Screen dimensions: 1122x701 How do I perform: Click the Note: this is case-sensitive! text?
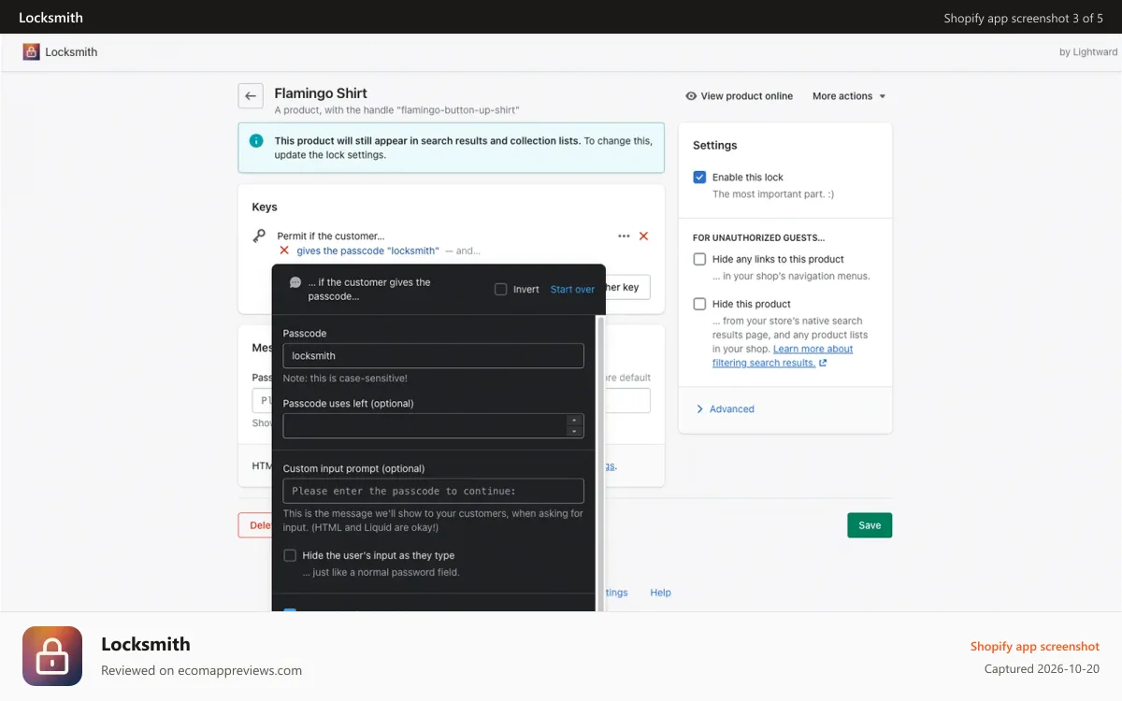[x=345, y=379]
